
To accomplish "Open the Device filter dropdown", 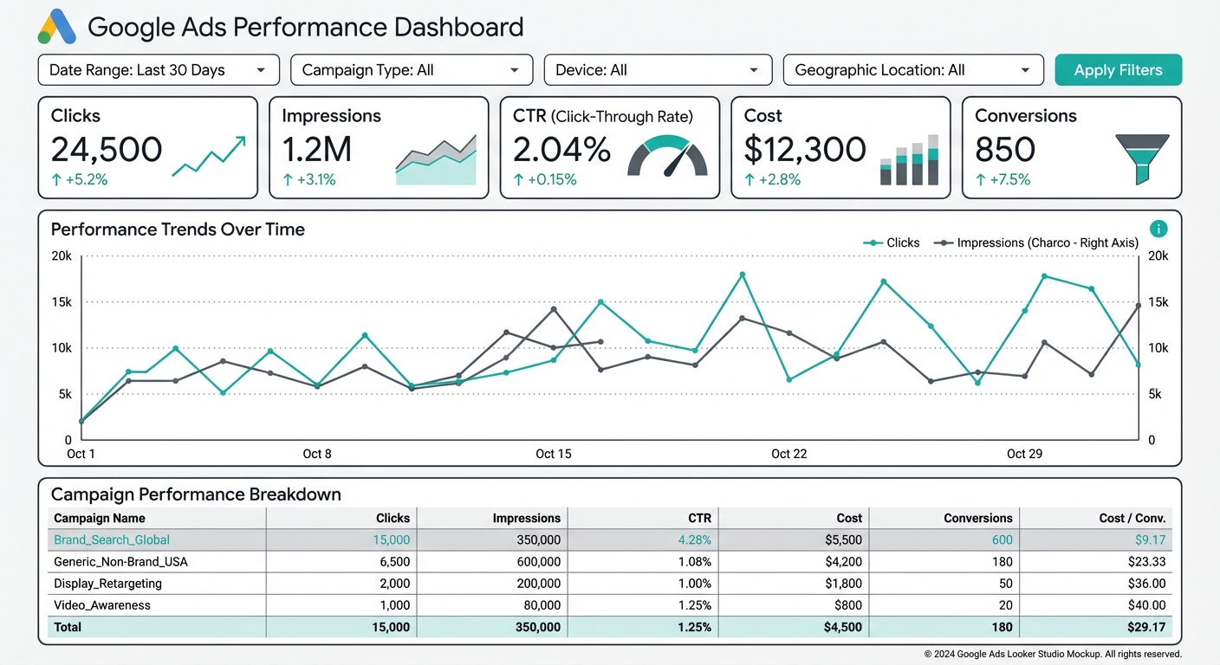I will point(657,70).
